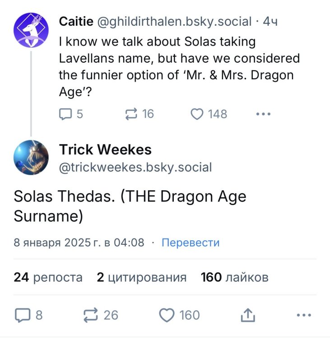This screenshot has height=338, width=330.
Task: View the 160 лайков likes list
Action: point(234,277)
